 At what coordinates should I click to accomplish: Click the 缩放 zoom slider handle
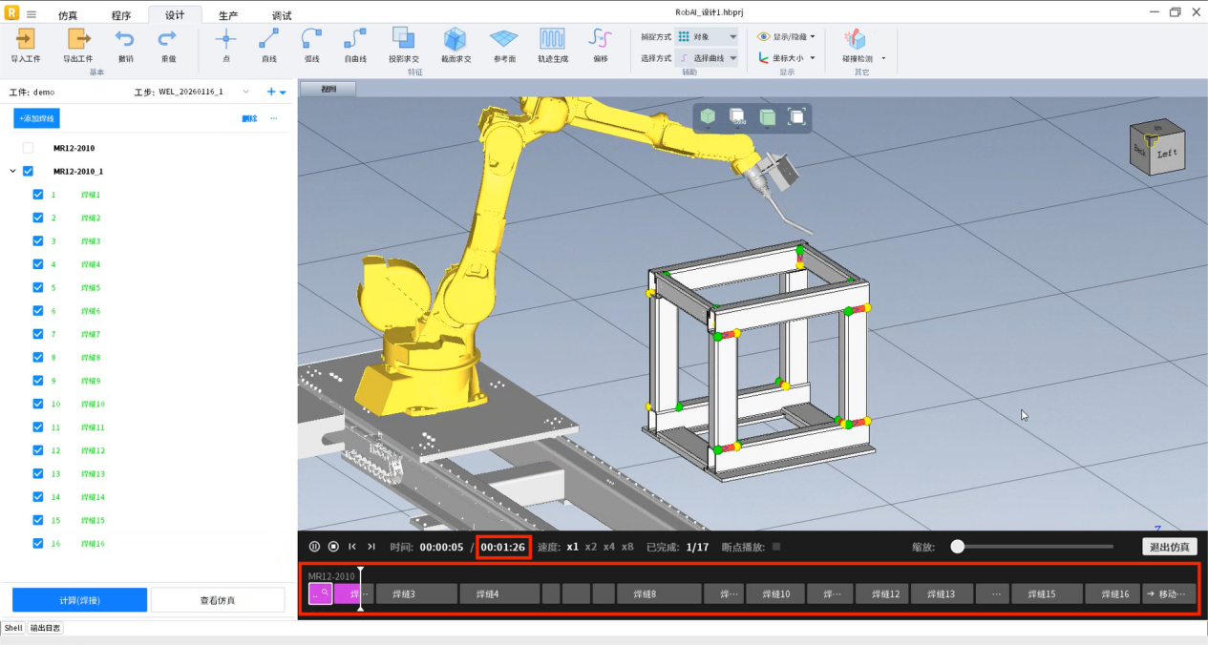tap(957, 547)
